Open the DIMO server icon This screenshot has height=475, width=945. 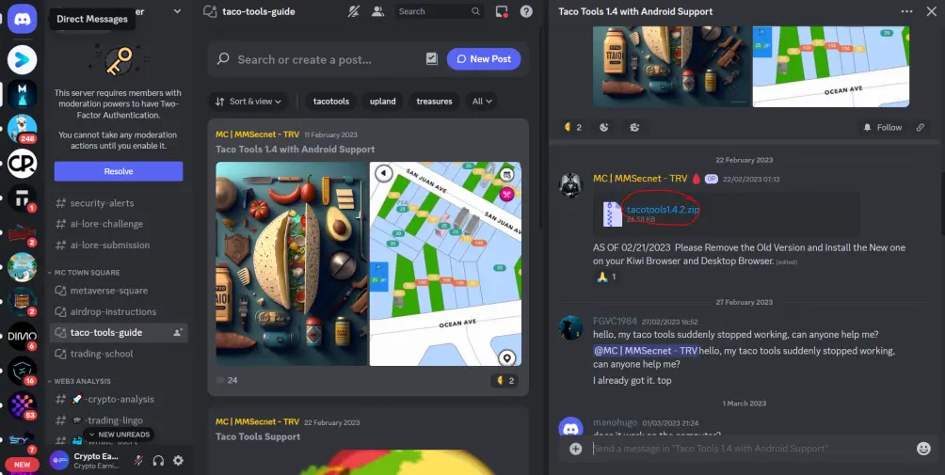[x=23, y=336]
